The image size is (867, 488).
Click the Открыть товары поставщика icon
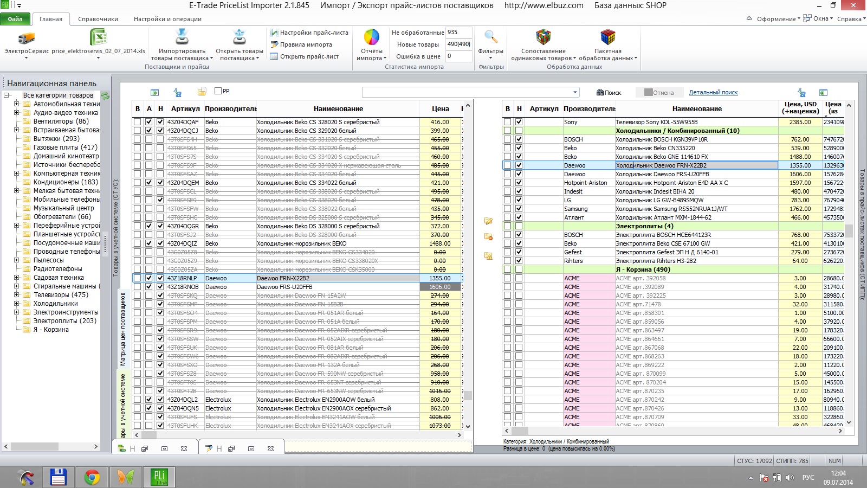pos(239,37)
